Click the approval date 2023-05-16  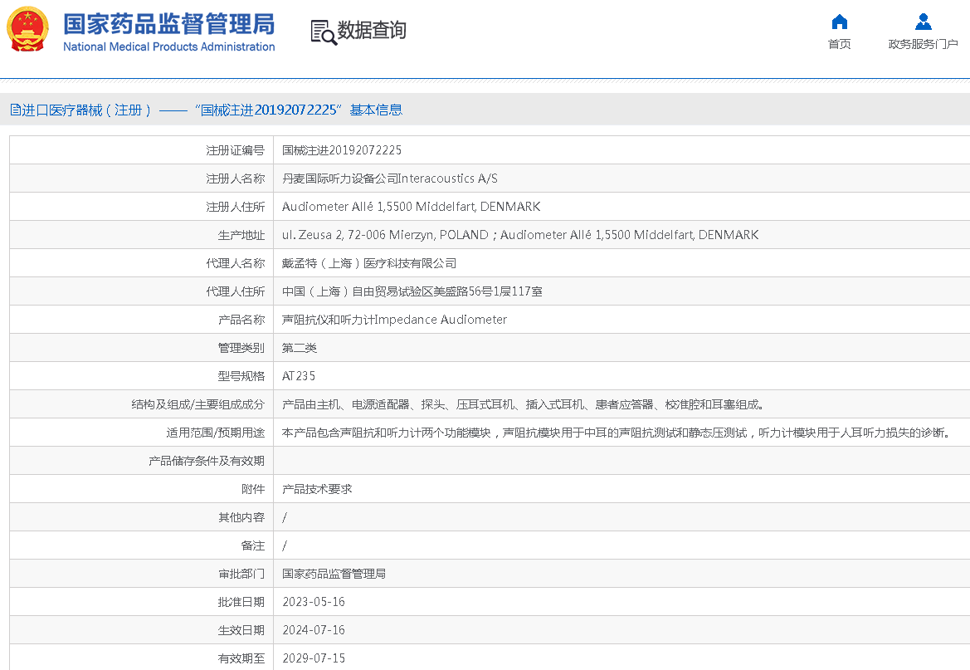313,602
